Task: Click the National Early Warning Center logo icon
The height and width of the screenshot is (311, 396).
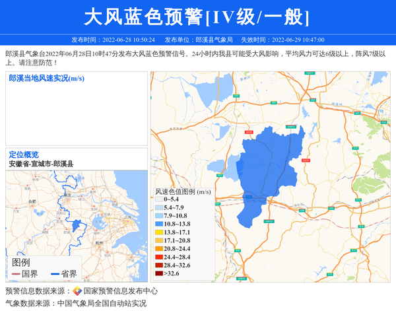Action: [x=77, y=291]
